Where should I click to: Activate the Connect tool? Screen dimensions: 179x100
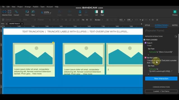click(16, 13)
